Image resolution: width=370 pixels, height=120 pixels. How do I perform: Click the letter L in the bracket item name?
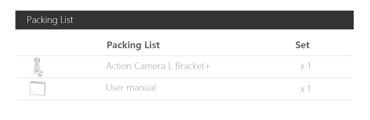click(x=170, y=66)
